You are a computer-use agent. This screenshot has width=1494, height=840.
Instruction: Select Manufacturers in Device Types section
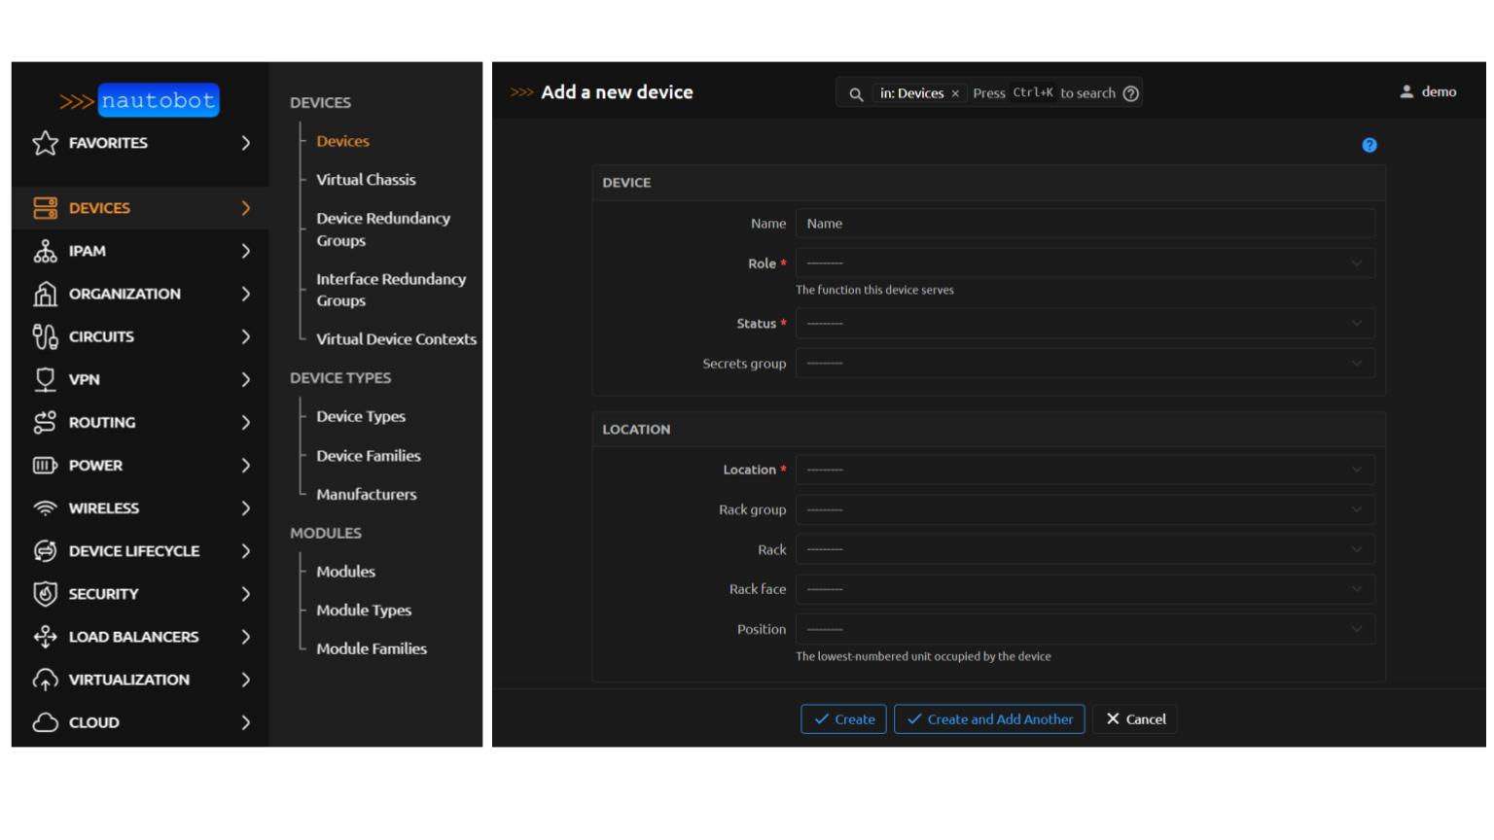tap(366, 495)
